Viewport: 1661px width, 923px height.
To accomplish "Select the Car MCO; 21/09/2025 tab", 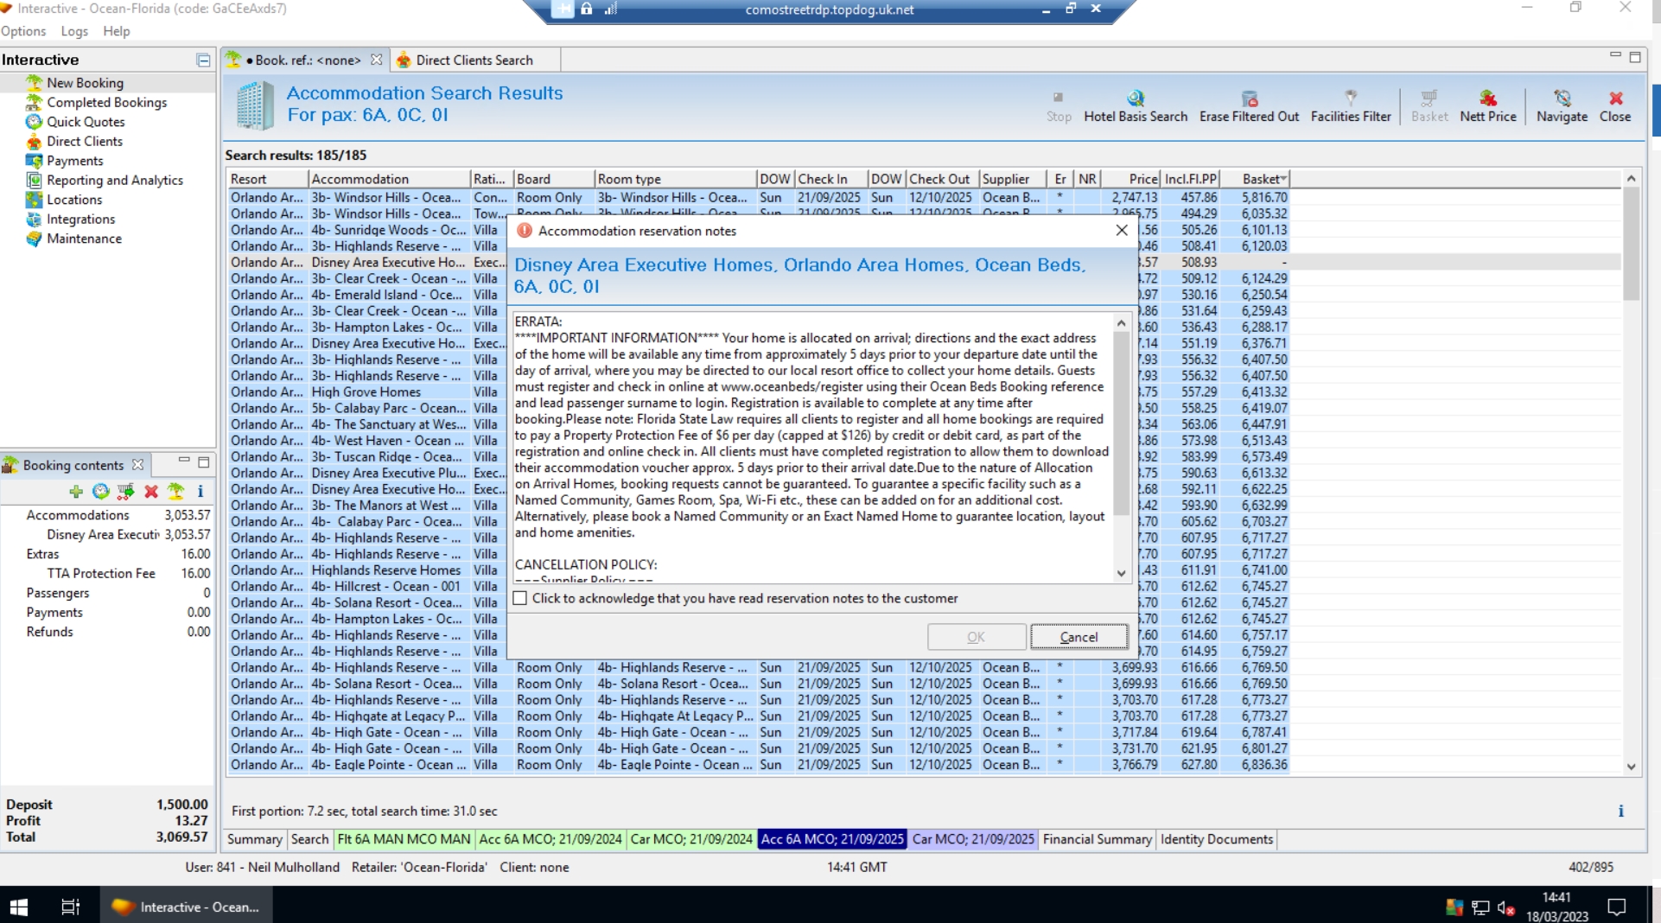I will point(973,839).
